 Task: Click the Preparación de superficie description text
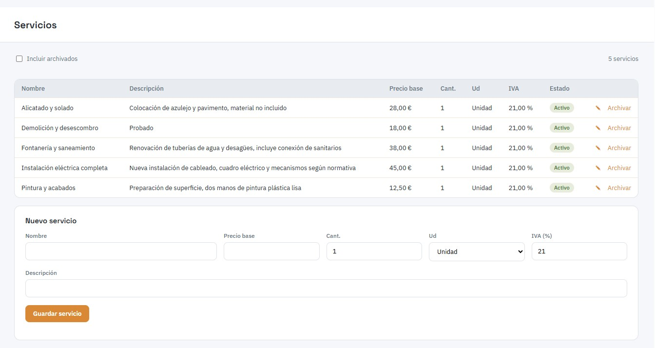click(x=215, y=188)
